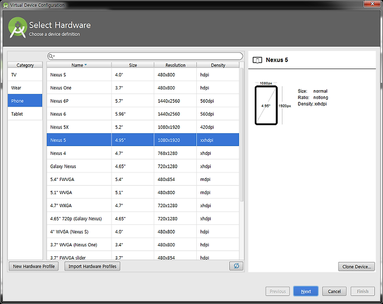Image resolution: width=383 pixels, height=304 pixels.
Task: Close the Virtual Device Configuration window
Action: pos(372,3)
